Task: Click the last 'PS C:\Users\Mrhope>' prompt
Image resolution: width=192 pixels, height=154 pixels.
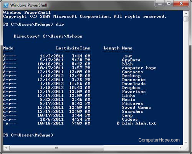Action: tap(28, 135)
